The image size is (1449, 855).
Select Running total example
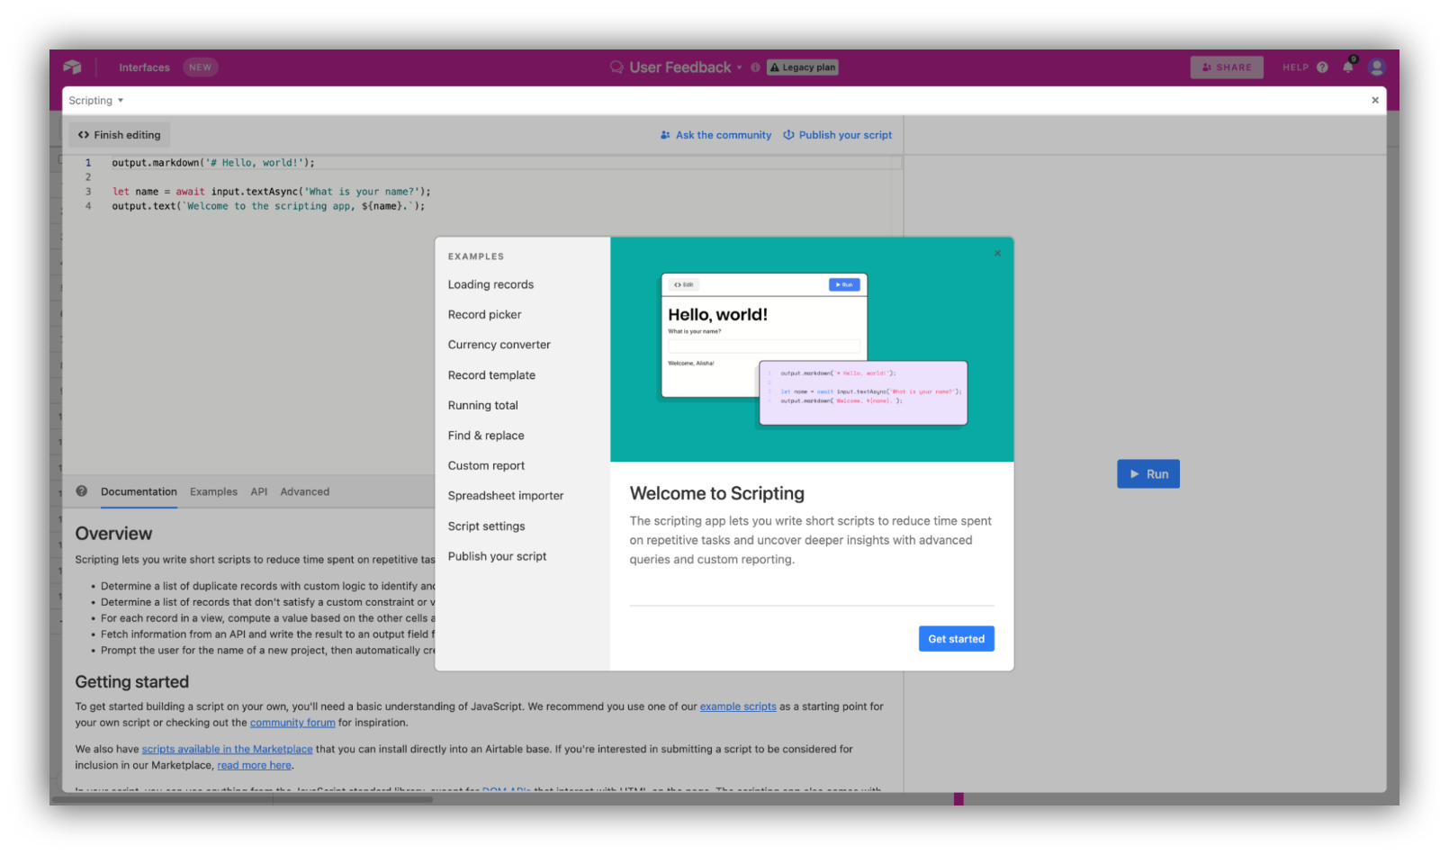click(482, 406)
